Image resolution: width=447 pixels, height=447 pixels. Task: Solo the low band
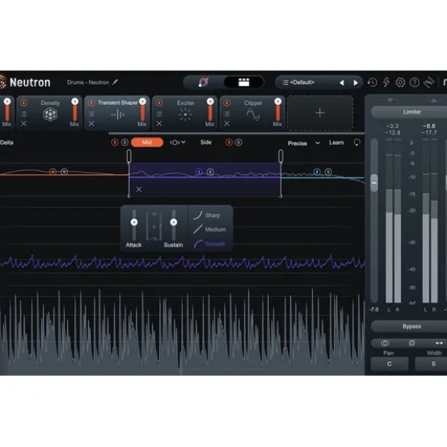[x=64, y=172]
